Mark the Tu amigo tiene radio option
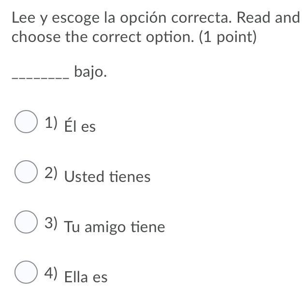304x304 pixels. pyautogui.click(x=26, y=222)
